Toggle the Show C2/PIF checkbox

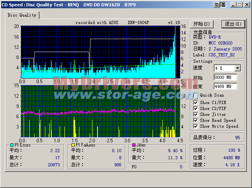coord(196,108)
